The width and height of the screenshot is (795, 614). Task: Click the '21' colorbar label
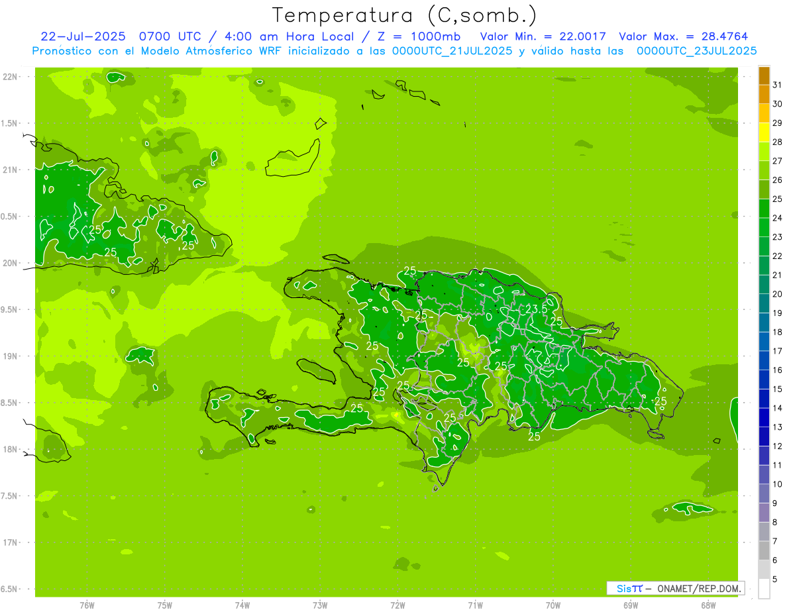coord(777,275)
